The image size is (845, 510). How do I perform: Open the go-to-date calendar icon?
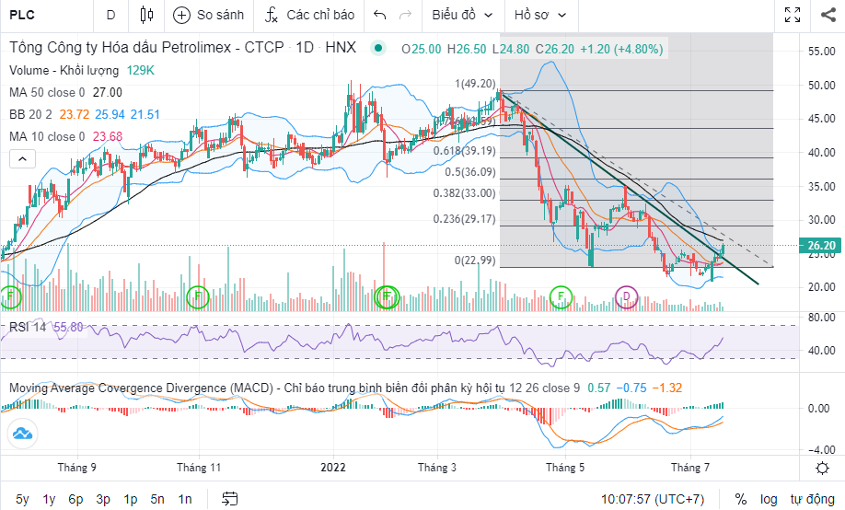click(230, 499)
